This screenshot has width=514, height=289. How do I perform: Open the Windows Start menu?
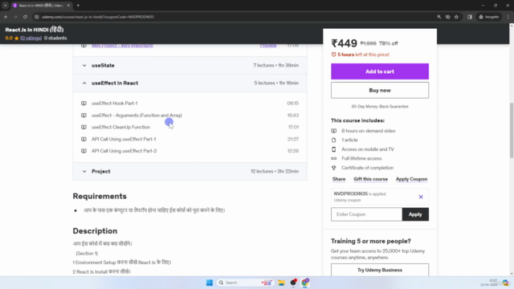[x=210, y=283]
